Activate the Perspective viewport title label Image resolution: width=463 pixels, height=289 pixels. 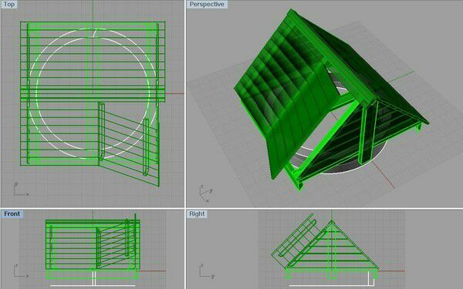[x=207, y=4]
